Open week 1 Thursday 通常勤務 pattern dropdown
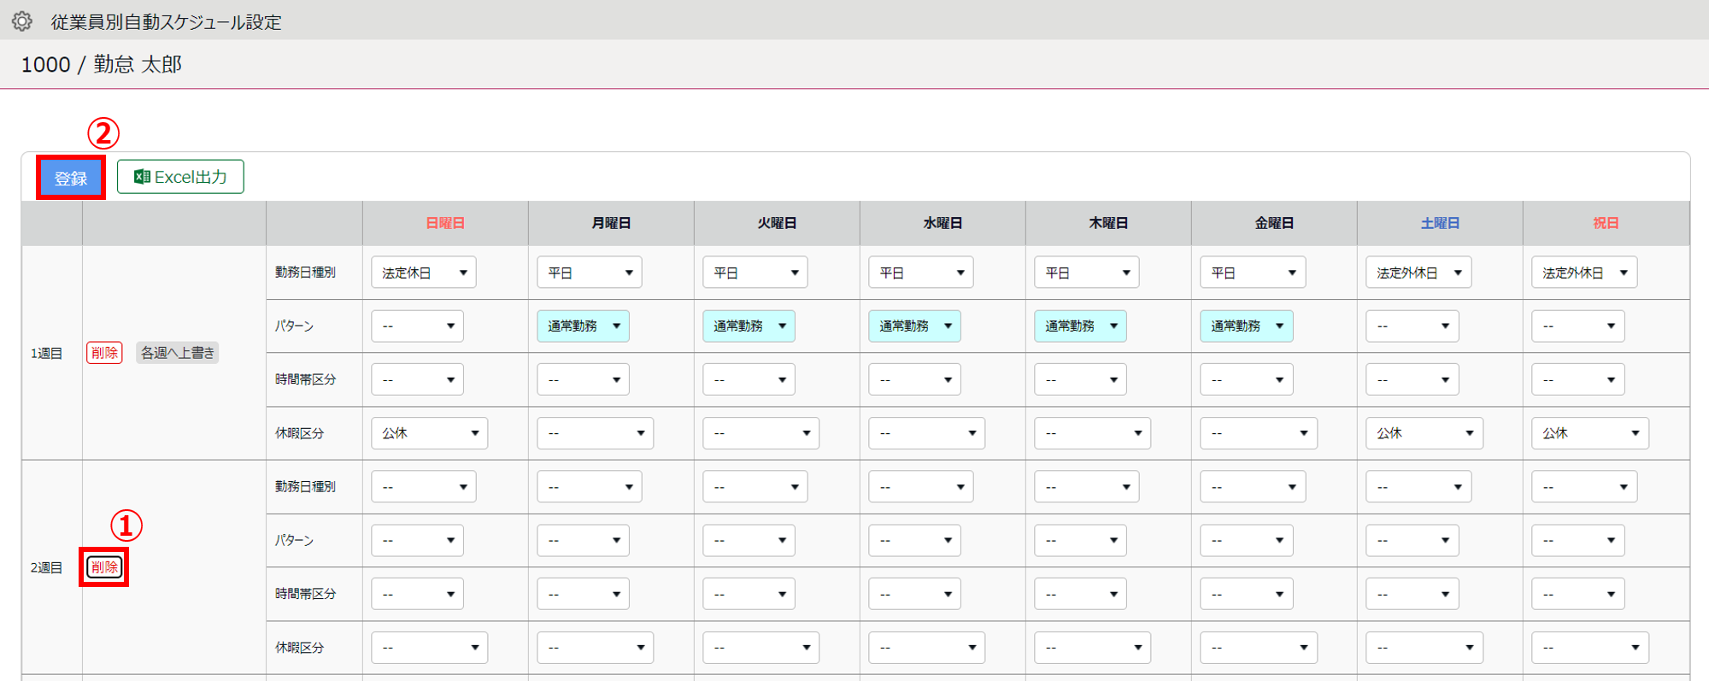1709x681 pixels. (1080, 326)
